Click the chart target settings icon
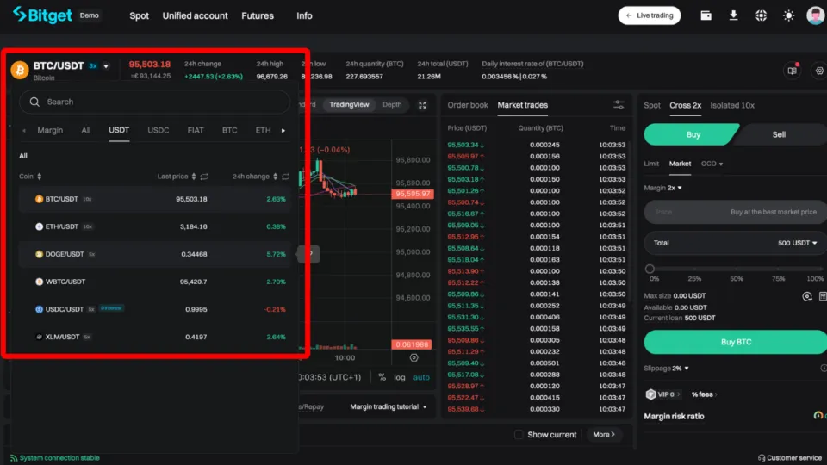827x465 pixels. click(414, 357)
